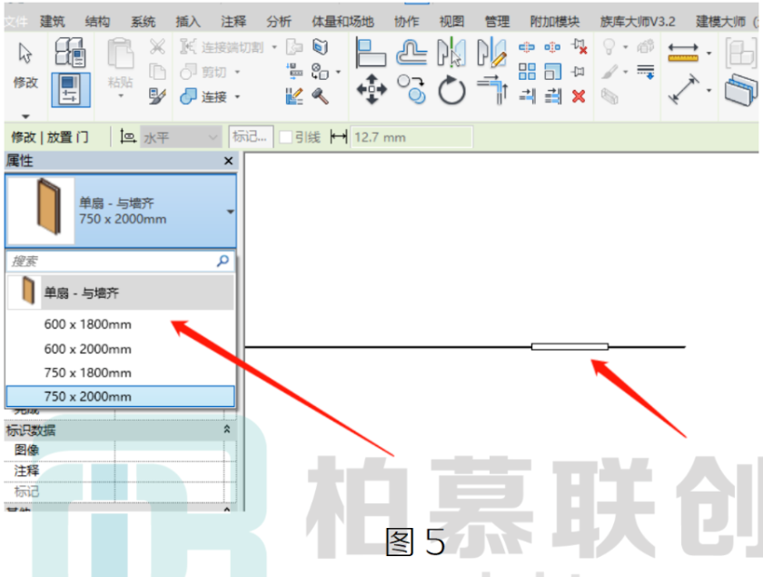Click the Paste clipboard icon
Viewport: 763px width, 577px height.
point(120,54)
